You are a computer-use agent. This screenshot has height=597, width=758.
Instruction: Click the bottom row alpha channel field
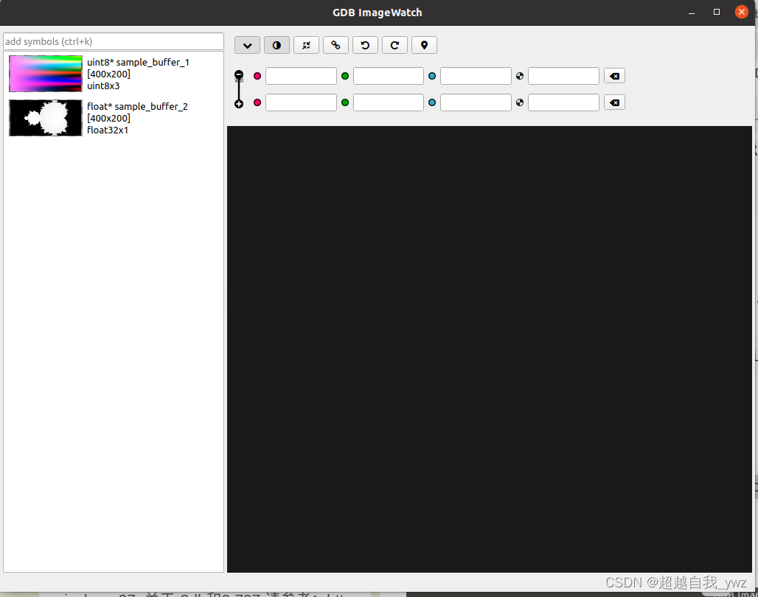563,102
